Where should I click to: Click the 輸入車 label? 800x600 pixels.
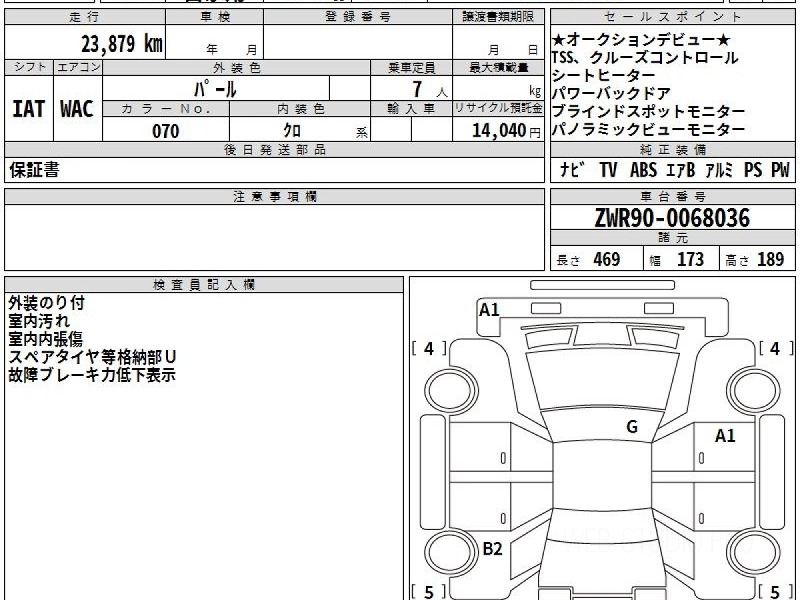pos(411,109)
